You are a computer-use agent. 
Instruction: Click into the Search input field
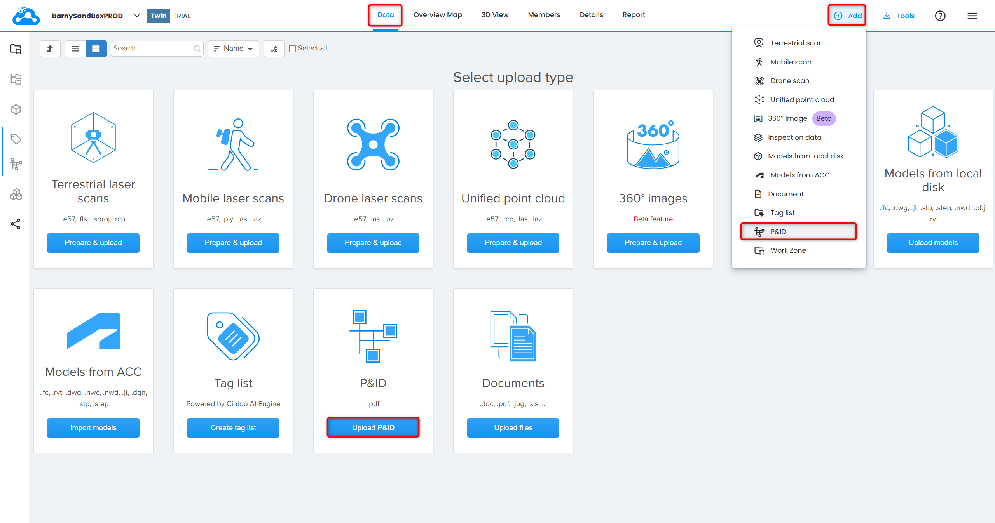point(151,49)
